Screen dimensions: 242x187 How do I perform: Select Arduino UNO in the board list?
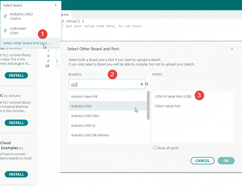coord(108,106)
